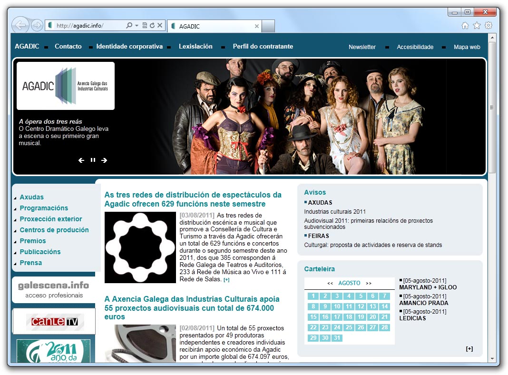Open Lexislación menu item
508x375 pixels.
pos(195,46)
